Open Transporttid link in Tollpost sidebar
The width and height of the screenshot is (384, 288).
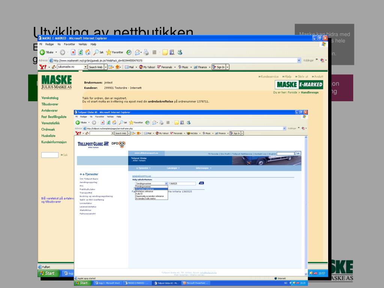86,193
